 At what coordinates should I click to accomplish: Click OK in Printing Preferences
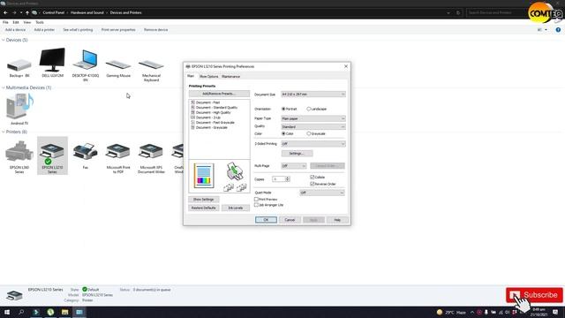click(x=266, y=220)
